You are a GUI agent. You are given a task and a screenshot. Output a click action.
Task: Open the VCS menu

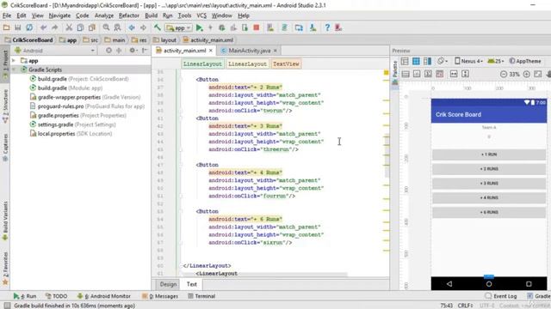pos(201,15)
